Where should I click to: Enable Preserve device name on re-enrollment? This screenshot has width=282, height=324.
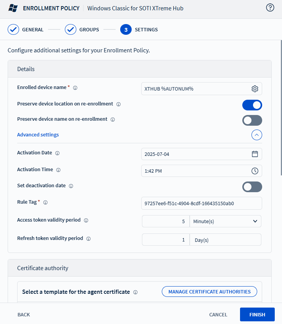tap(252, 120)
